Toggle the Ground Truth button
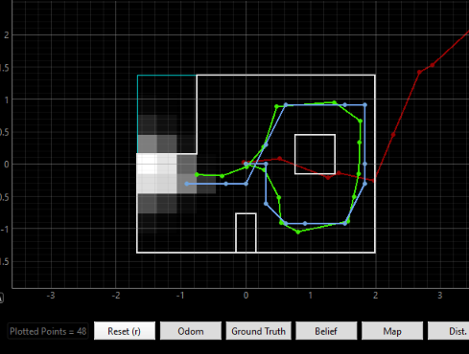The height and width of the screenshot is (354, 469). [258, 331]
